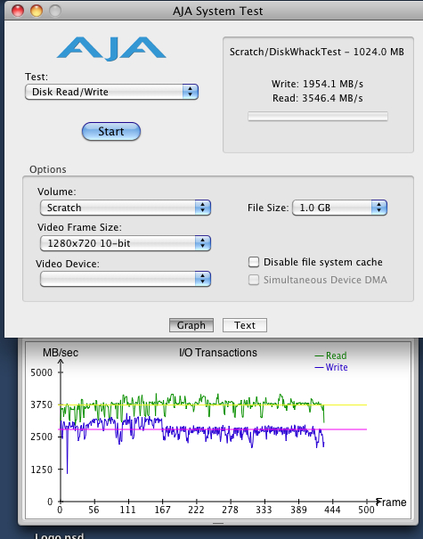Close the AJA System Test window

(18, 11)
